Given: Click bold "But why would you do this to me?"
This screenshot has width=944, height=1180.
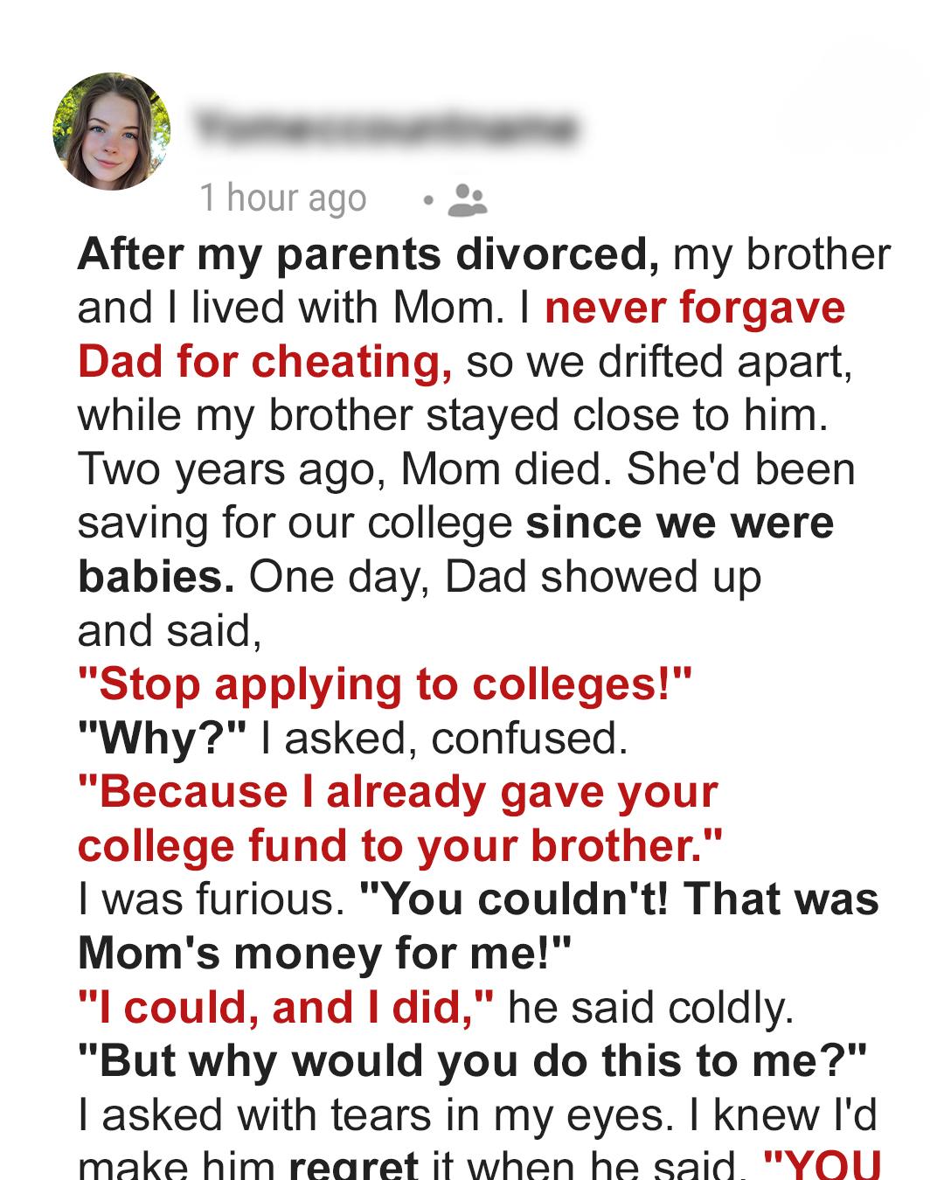Looking at the screenshot, I should click(472, 1061).
